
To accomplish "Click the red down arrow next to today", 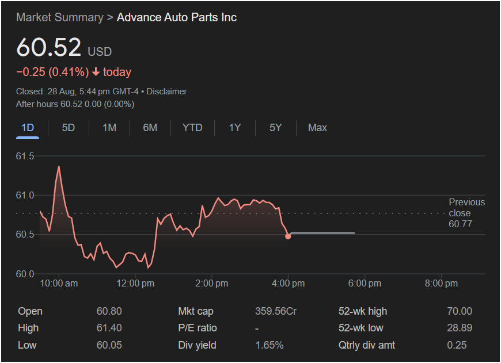I will [96, 72].
